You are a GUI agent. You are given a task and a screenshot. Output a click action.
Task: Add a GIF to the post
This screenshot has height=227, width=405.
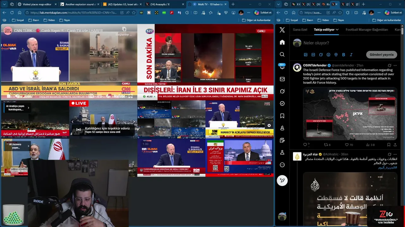(313, 55)
